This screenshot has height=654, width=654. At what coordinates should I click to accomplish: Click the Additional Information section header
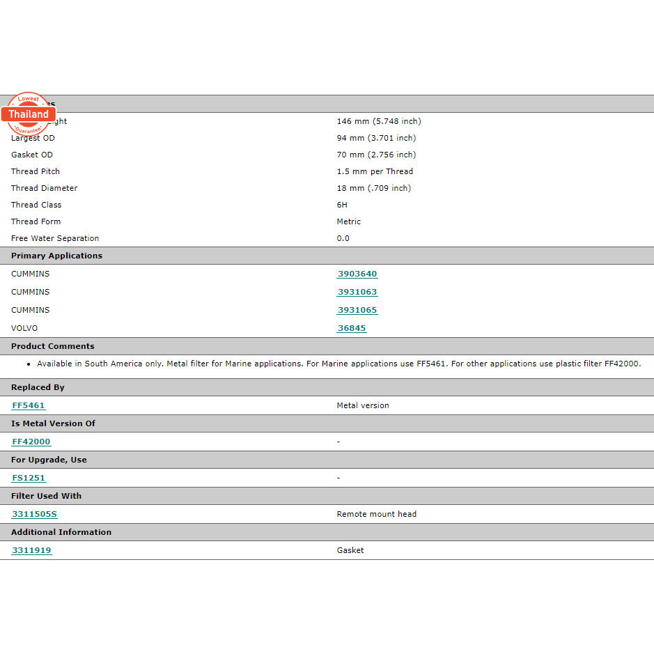pyautogui.click(x=61, y=532)
